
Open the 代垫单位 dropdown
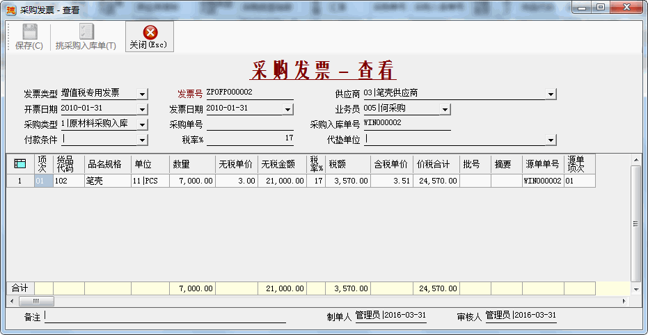tap(551, 140)
